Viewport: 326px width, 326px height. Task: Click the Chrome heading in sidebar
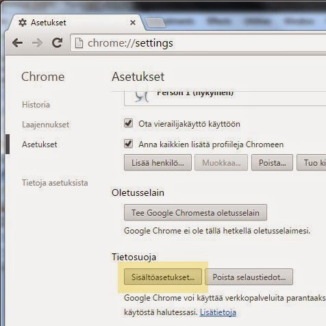43,77
